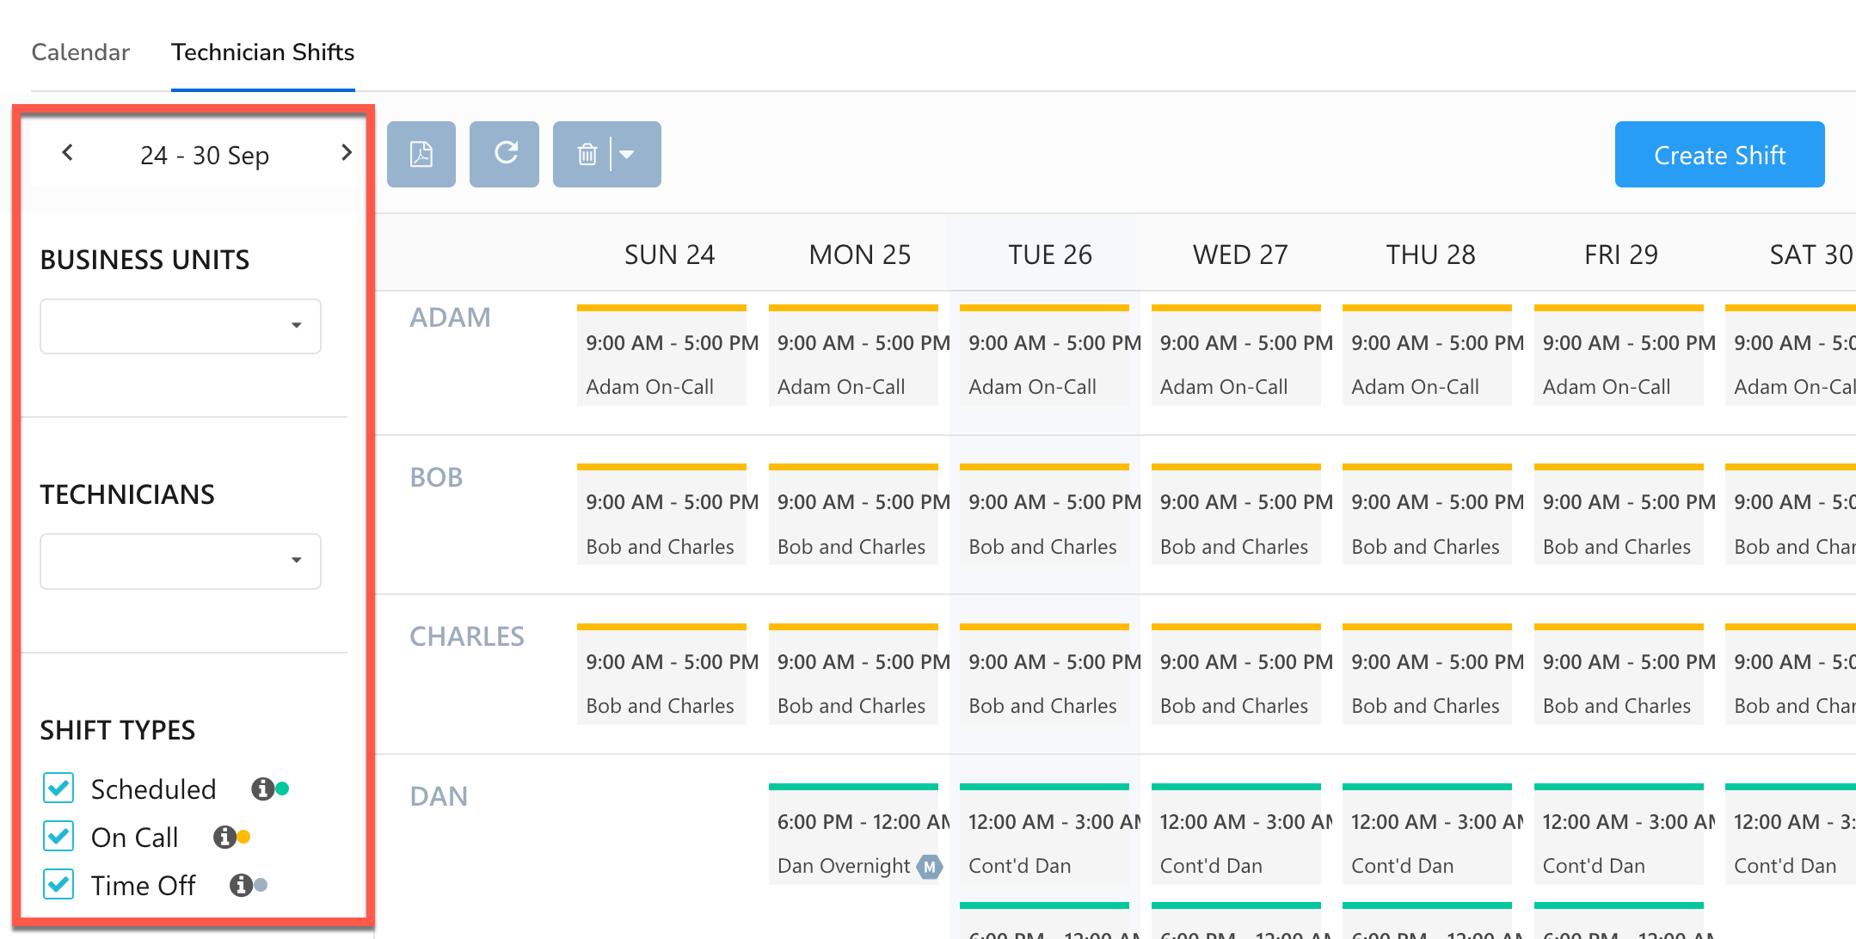Click the 24 - 30 Sep date range
The height and width of the screenshot is (939, 1856).
click(206, 154)
